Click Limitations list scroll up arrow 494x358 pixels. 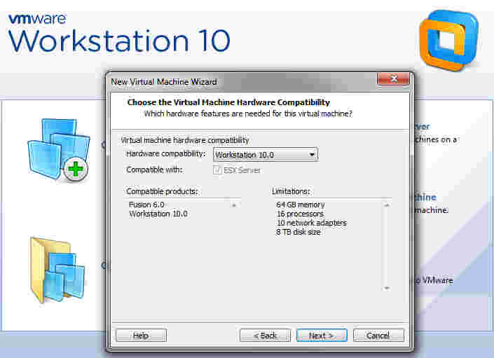pyautogui.click(x=387, y=205)
